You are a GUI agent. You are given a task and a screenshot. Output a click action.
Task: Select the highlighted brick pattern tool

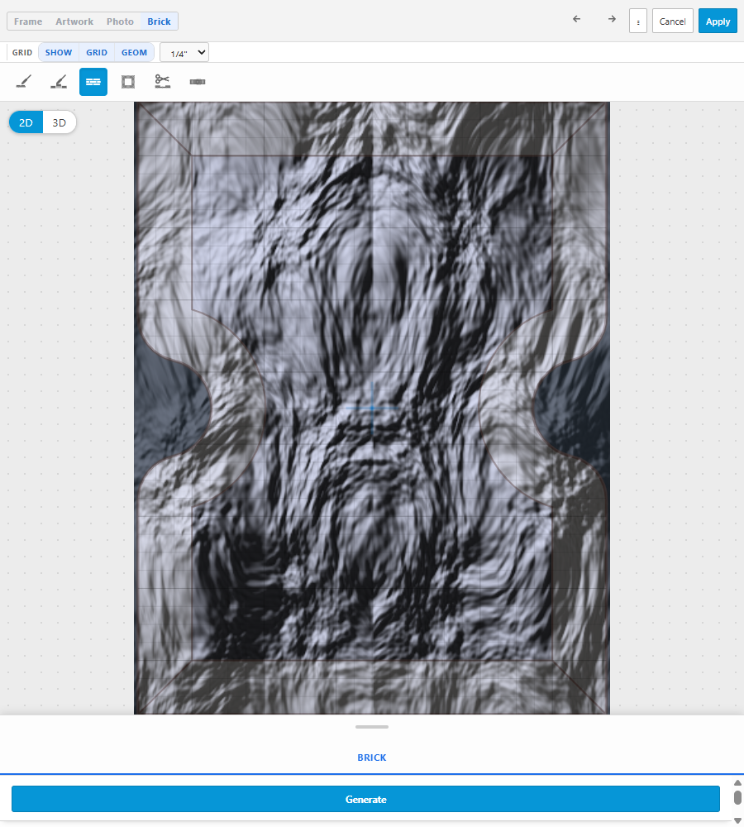click(x=93, y=82)
